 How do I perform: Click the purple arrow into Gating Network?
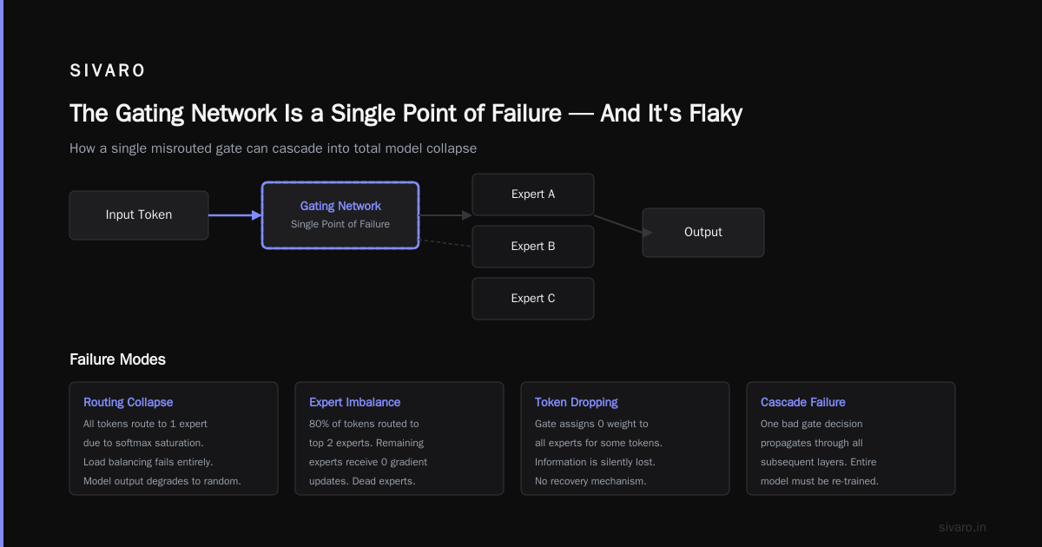point(235,215)
